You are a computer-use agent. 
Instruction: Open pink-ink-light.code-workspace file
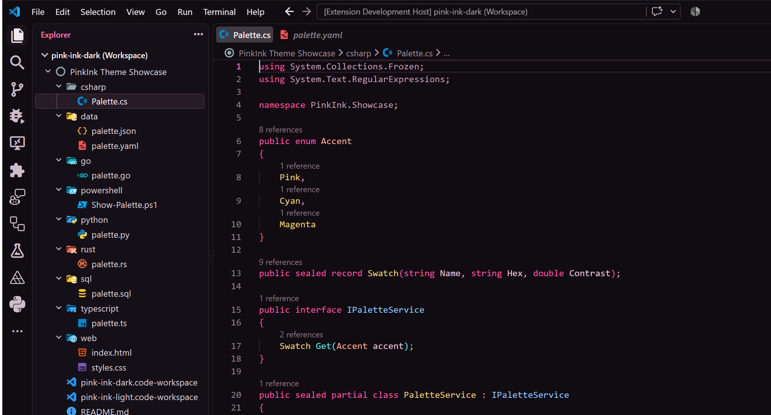(120, 397)
